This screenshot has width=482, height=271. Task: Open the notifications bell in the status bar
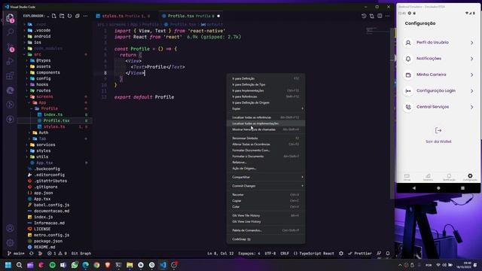388,254
